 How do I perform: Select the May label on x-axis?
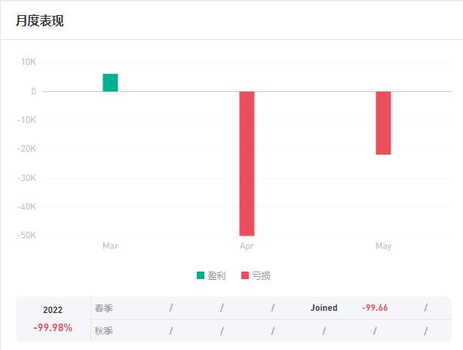pyautogui.click(x=384, y=246)
